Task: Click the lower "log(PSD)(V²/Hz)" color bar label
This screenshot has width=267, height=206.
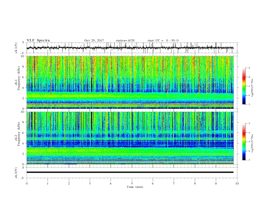Action: 253,143
